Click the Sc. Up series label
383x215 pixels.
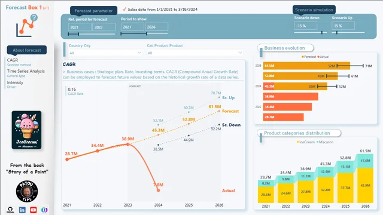229,97
